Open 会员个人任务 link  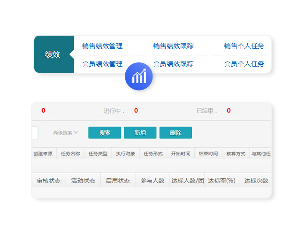click(244, 64)
